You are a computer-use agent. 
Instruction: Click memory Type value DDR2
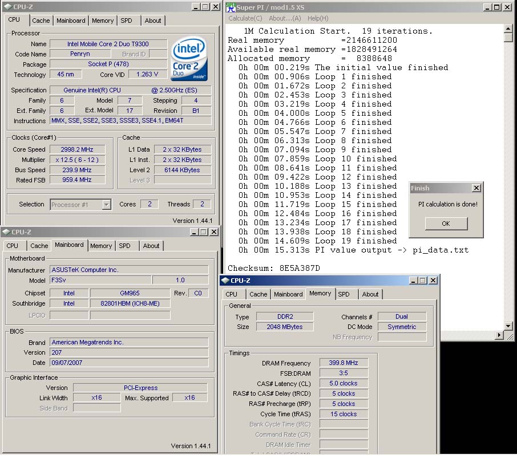coord(285,316)
